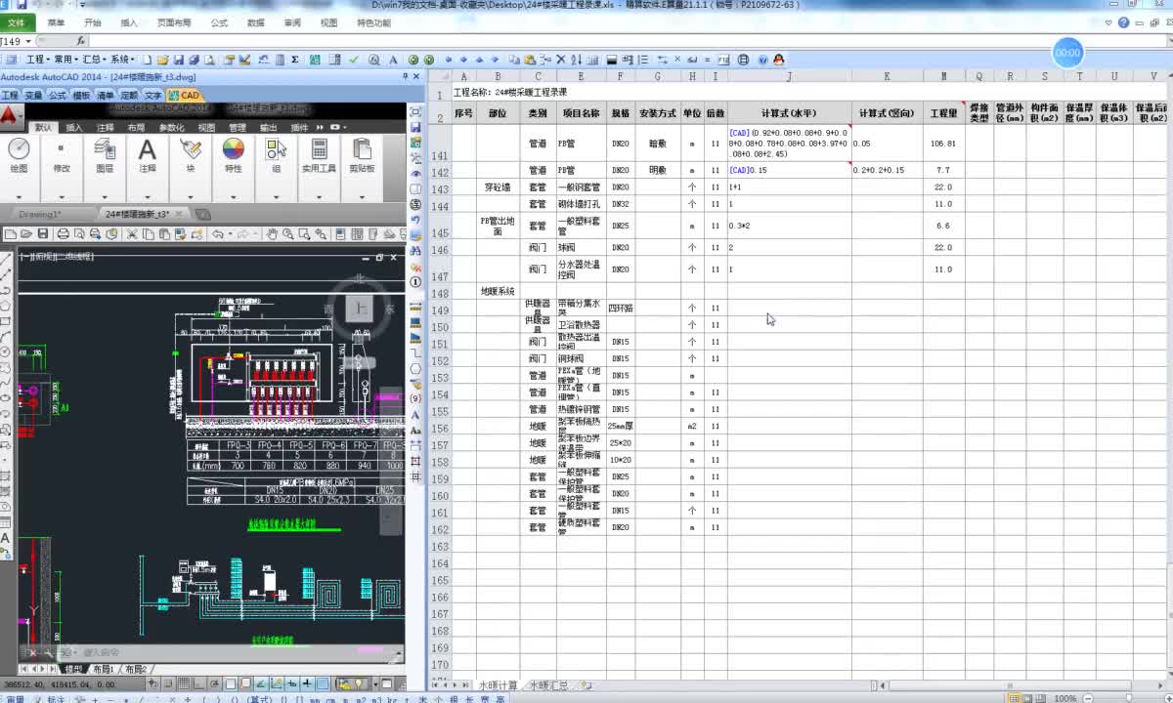Click cell 带箱分集水器 in row 149

(x=581, y=309)
